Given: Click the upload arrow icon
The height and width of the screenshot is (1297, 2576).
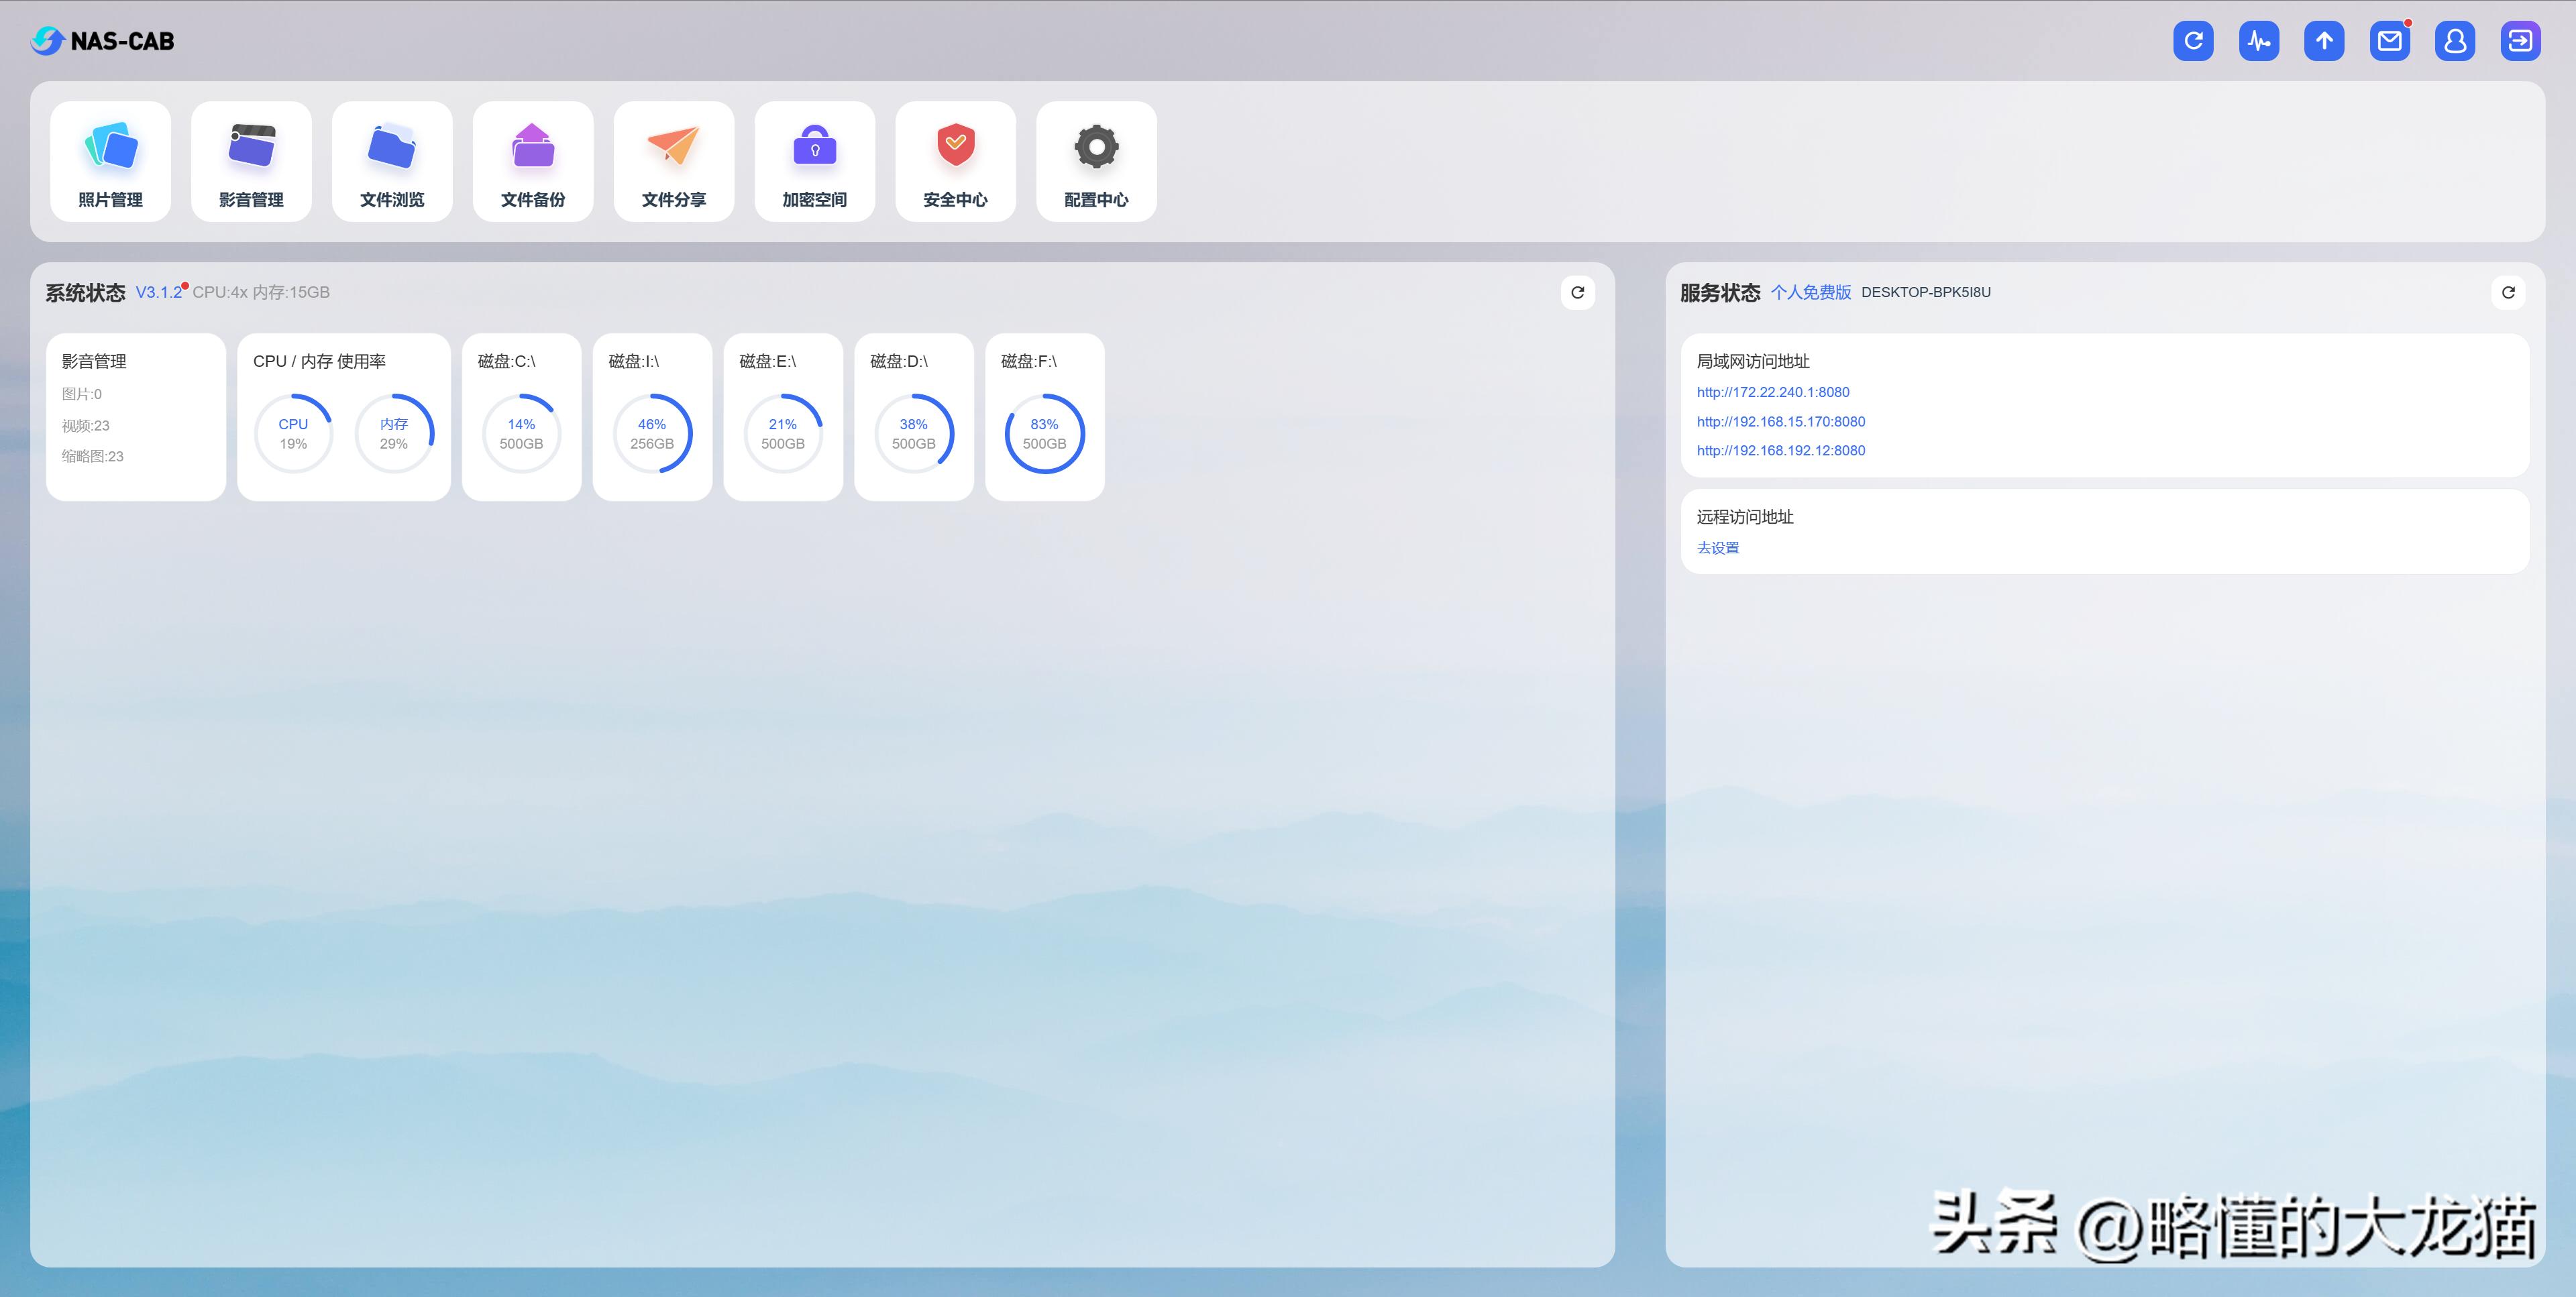Looking at the screenshot, I should 2324,41.
